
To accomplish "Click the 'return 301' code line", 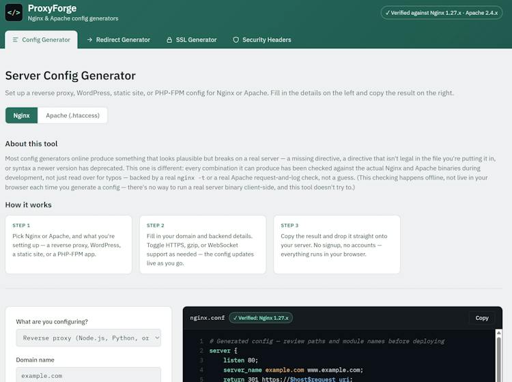I will 288,379.
